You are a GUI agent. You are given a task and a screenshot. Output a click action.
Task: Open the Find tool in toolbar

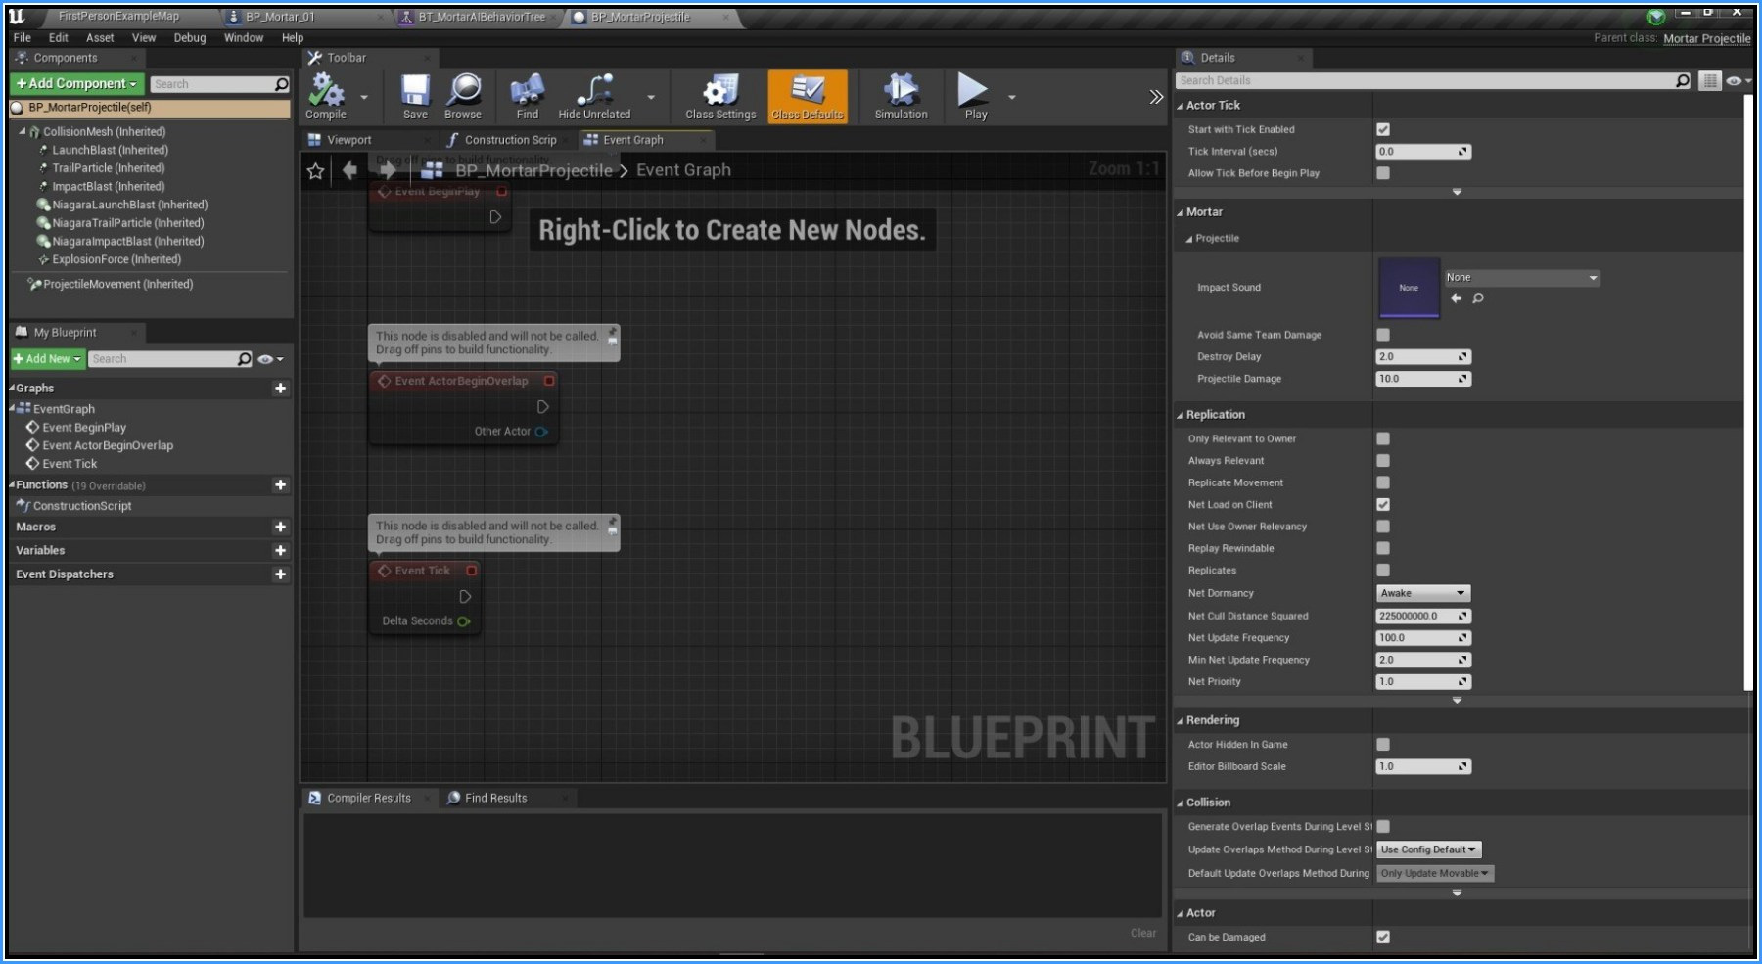tap(527, 96)
